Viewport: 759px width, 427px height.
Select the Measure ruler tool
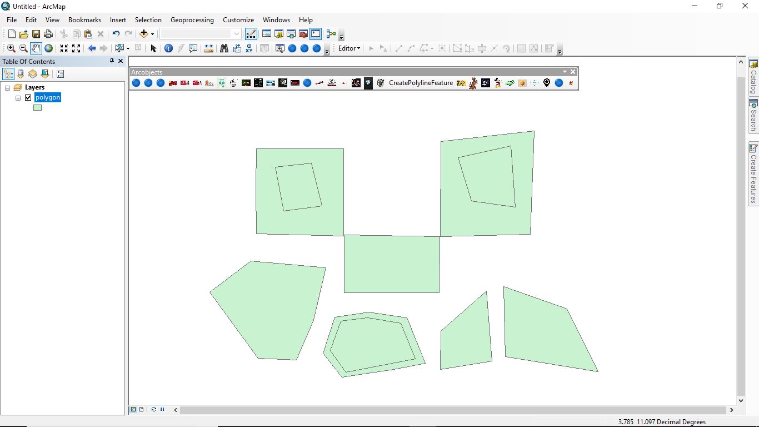pyautogui.click(x=209, y=48)
